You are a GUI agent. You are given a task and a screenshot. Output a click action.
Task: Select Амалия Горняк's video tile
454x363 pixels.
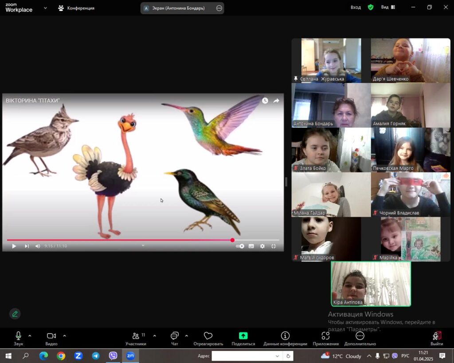coord(411,105)
